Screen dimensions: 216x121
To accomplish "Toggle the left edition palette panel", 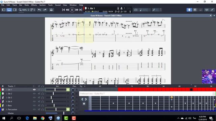I will pos(4,10).
